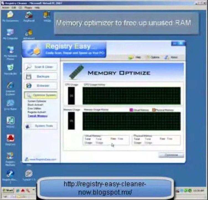
Task: Open the Floppy menu of Virtual PC
Action: (x=28, y=7)
